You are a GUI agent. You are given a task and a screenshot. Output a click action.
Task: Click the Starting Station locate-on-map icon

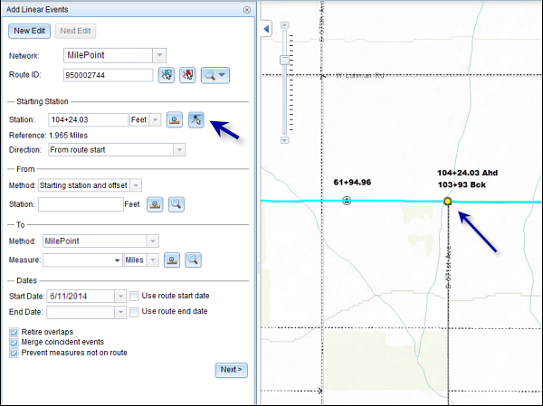(175, 119)
